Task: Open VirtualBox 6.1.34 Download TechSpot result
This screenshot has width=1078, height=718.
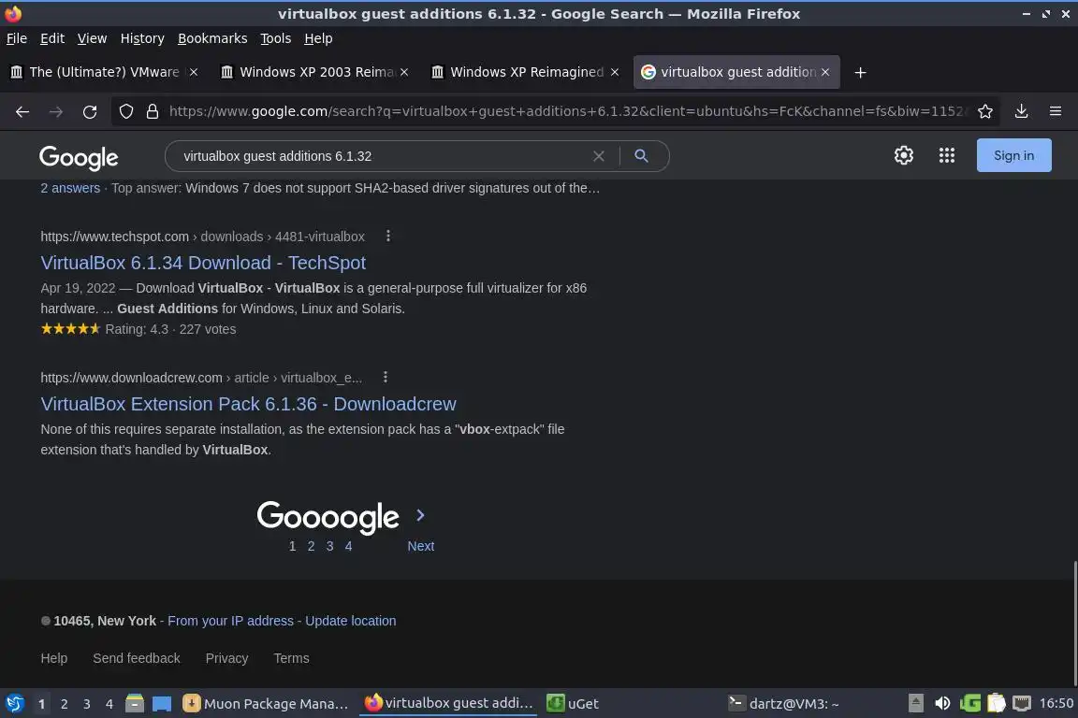Action: click(203, 263)
